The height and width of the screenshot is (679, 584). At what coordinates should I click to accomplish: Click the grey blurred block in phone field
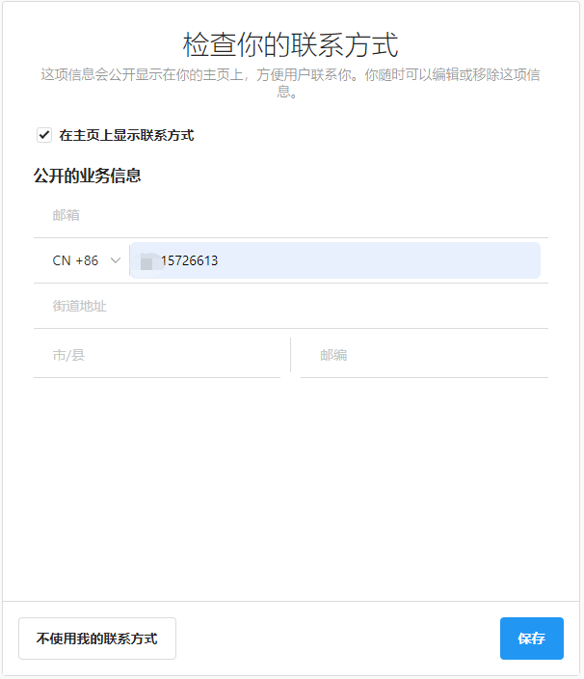point(146,261)
